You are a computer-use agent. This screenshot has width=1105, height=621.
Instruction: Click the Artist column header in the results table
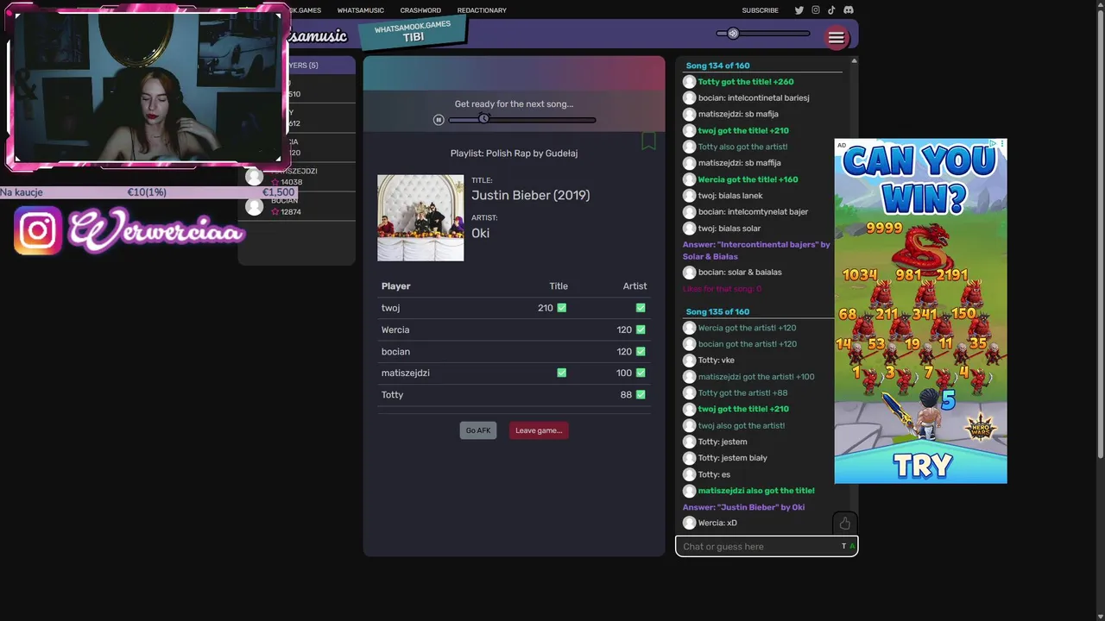coord(635,286)
